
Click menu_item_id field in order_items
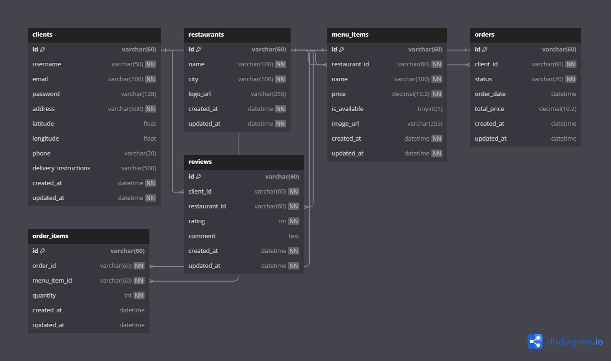88,280
